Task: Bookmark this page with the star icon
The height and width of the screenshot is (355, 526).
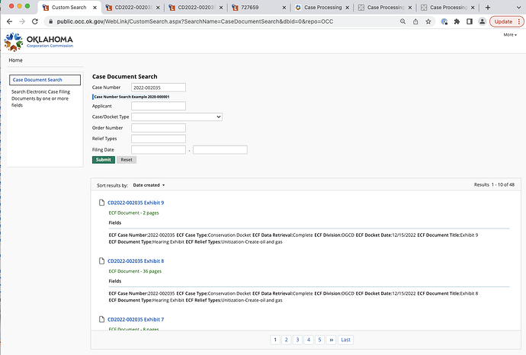Action: [x=428, y=21]
